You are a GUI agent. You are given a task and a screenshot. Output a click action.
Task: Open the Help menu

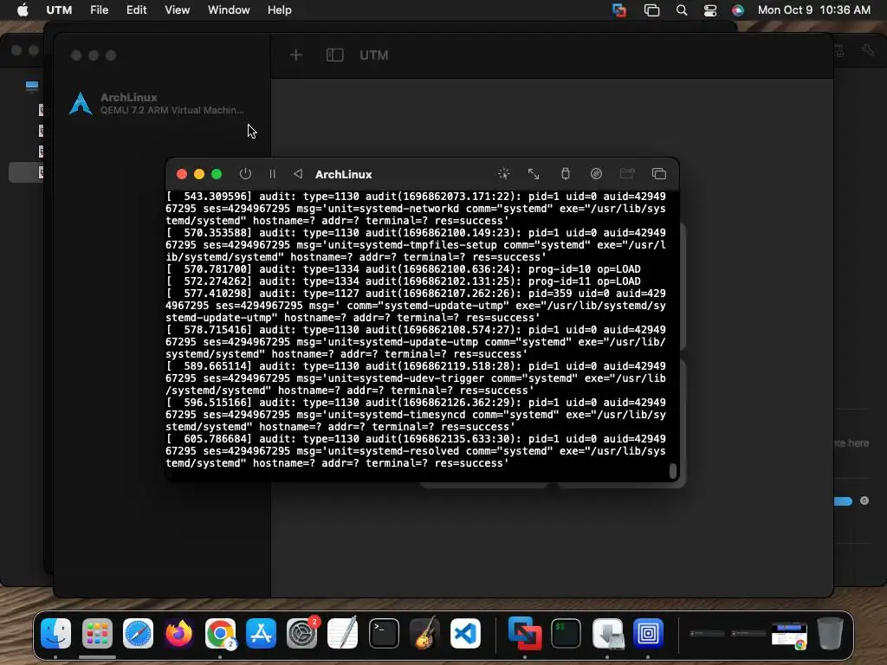click(x=280, y=10)
